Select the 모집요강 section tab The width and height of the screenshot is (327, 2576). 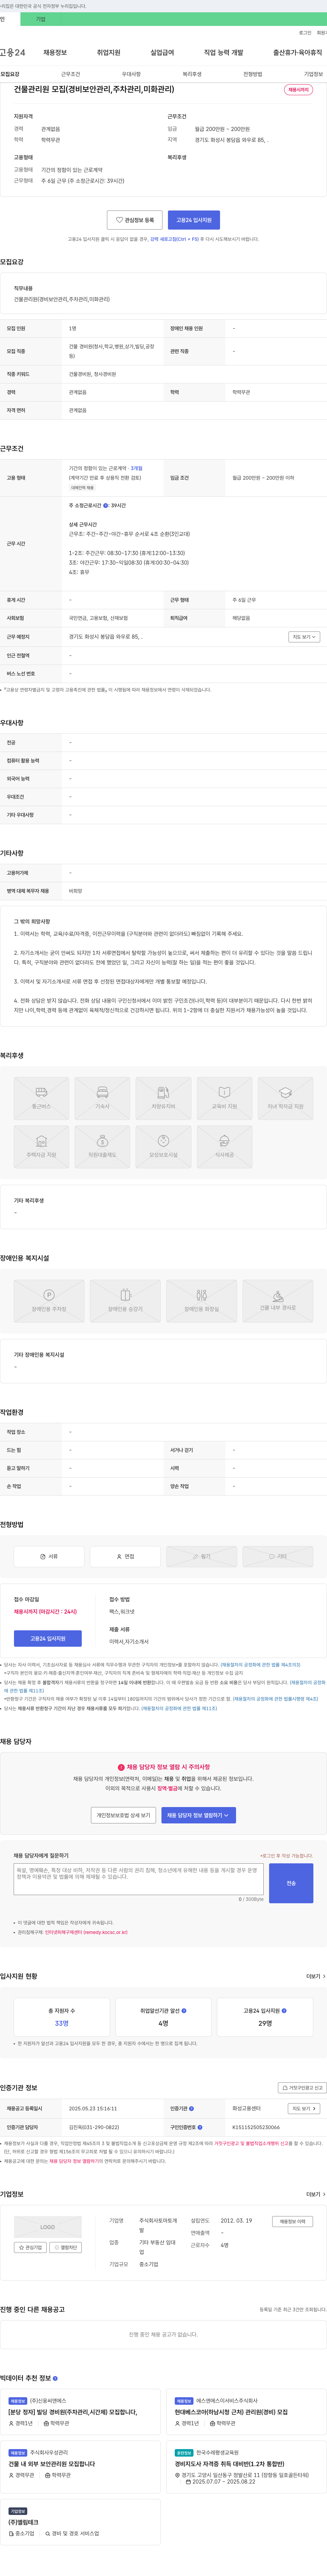click(x=10, y=74)
